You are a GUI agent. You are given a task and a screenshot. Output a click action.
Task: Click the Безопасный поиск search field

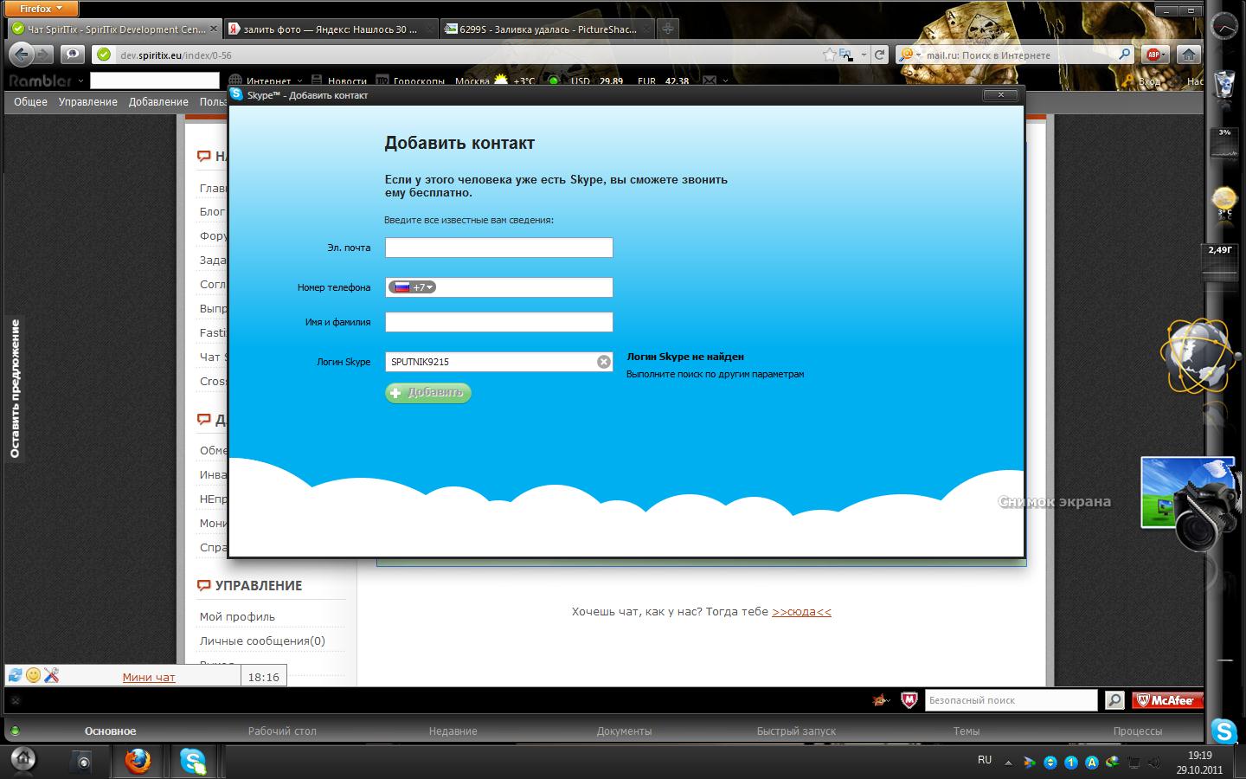tap(1011, 699)
